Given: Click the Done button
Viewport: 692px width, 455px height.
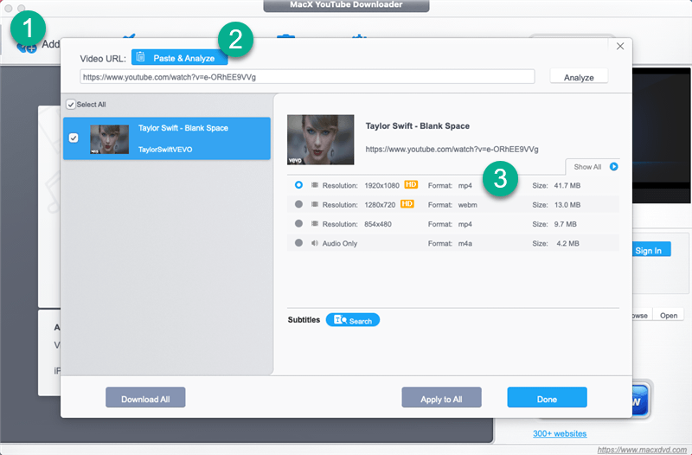Looking at the screenshot, I should [x=547, y=398].
